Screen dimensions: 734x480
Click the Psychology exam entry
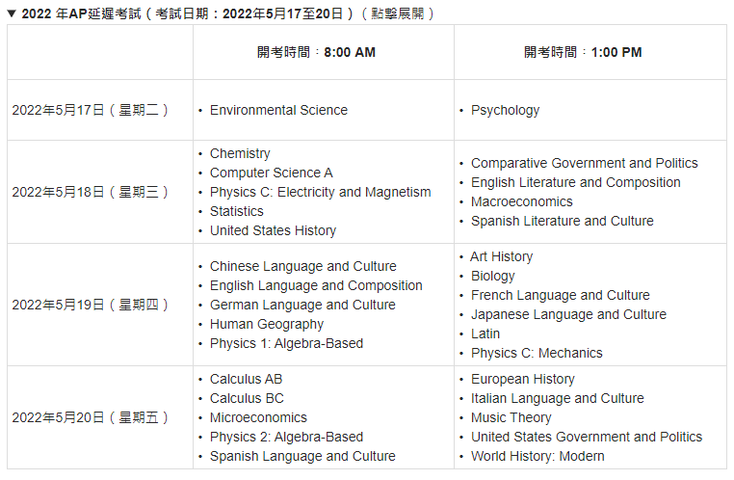505,110
